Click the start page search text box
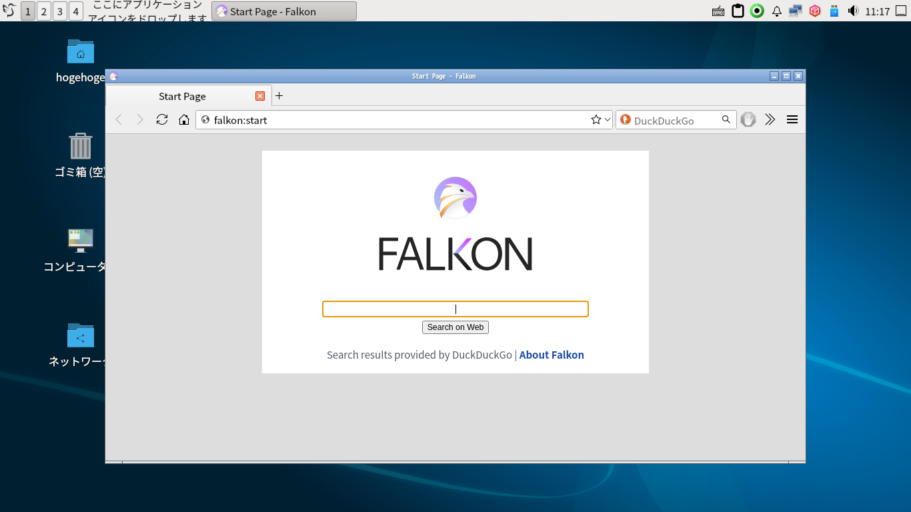Screen dimensions: 911x512 [455, 309]
